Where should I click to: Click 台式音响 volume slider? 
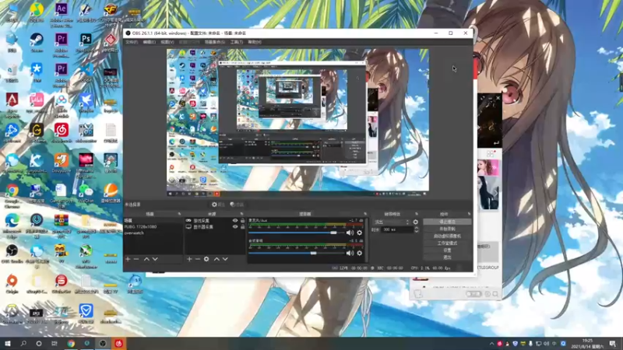point(296,254)
